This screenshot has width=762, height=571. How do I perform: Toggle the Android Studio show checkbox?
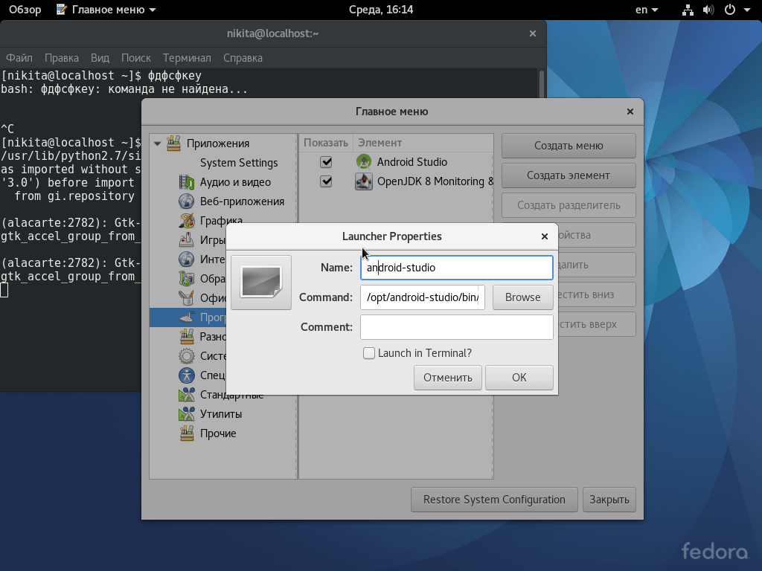(326, 162)
